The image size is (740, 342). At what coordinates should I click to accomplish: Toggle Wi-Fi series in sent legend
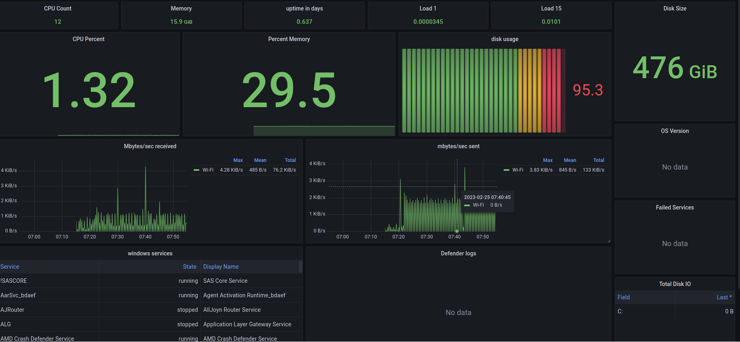[518, 170]
